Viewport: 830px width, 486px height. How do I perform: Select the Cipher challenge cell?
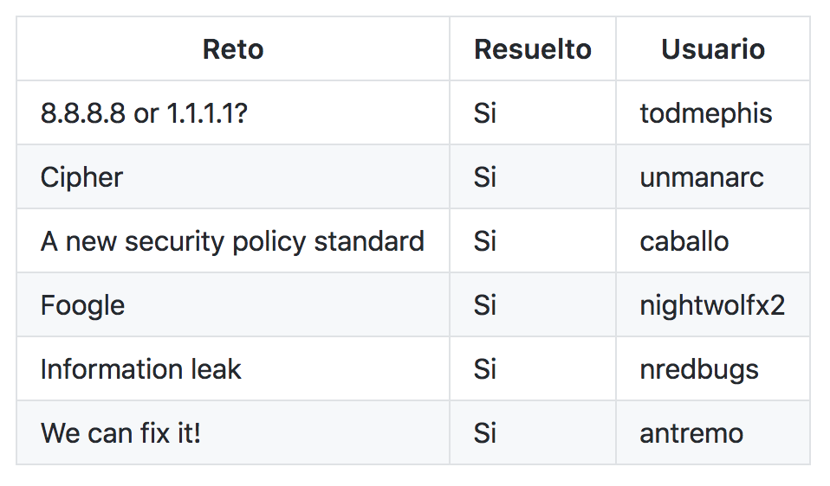click(81, 177)
